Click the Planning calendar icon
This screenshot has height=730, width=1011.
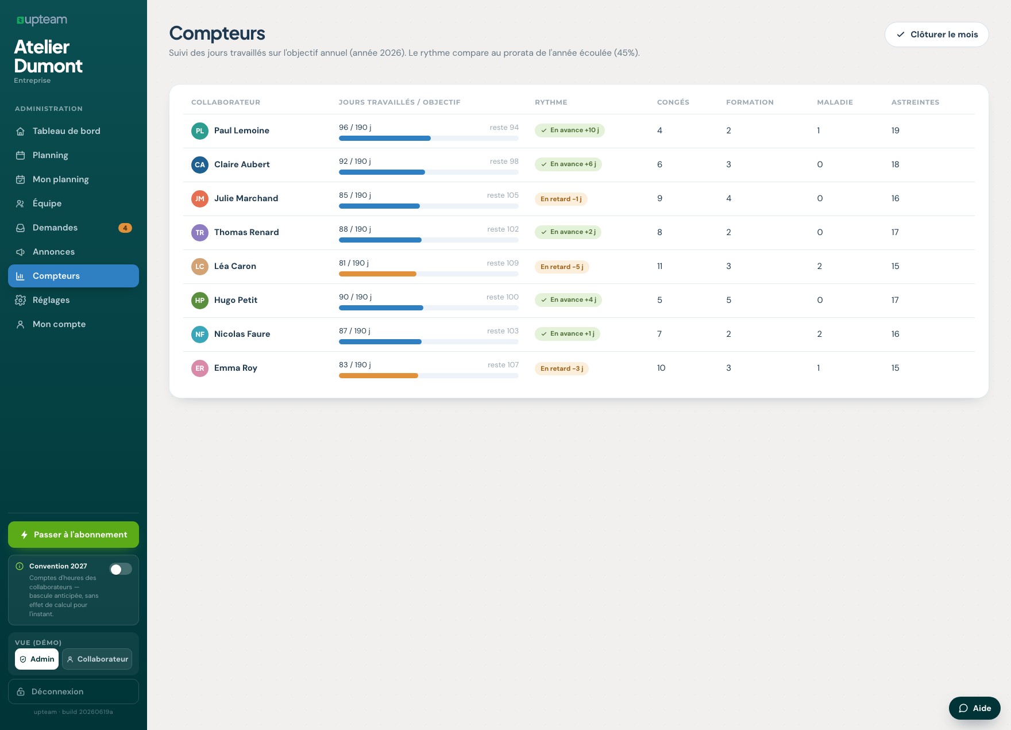[21, 155]
